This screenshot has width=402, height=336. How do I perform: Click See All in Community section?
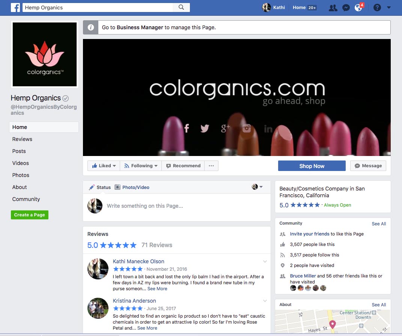(x=379, y=224)
